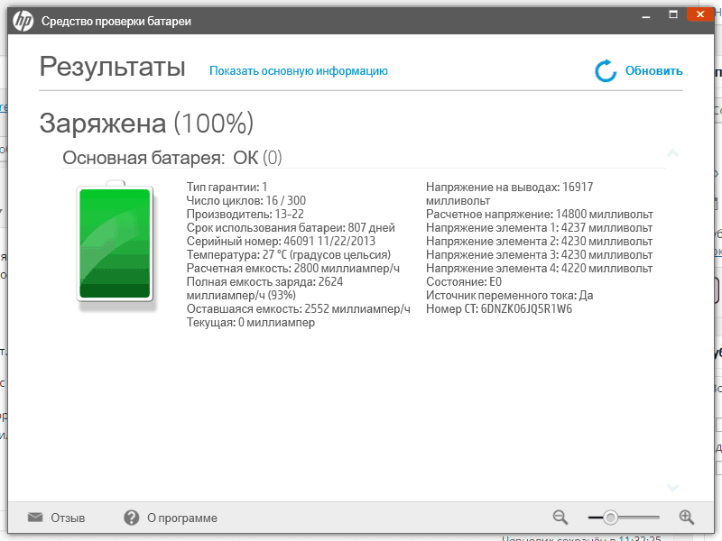Click Серийный номер: 46091 11/22/2013
722x541 pixels.
281,241
